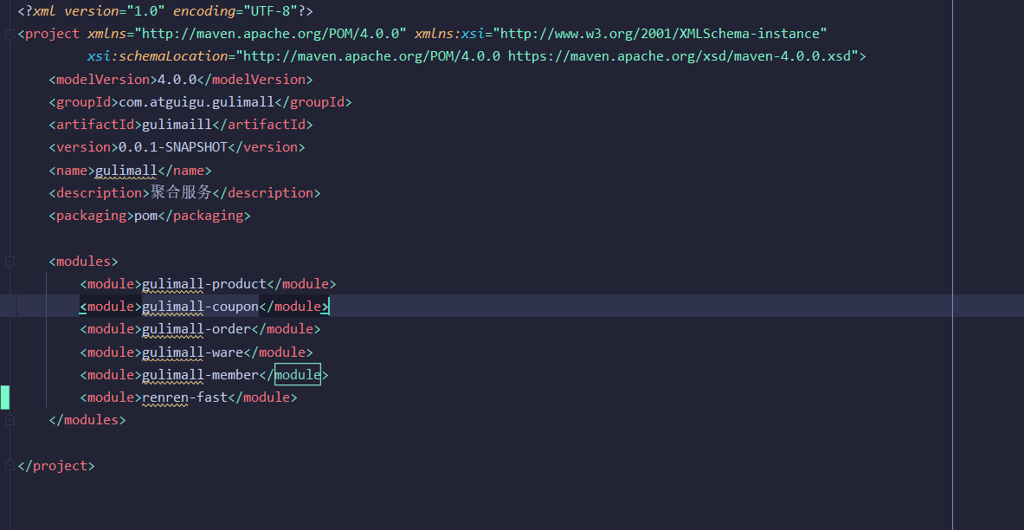Click the xmlns POM/4.0.0 namespace URL
Screen dimensions: 1024x530
point(271,34)
